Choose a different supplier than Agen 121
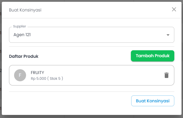The height and width of the screenshot is (118, 183). [x=92, y=35]
